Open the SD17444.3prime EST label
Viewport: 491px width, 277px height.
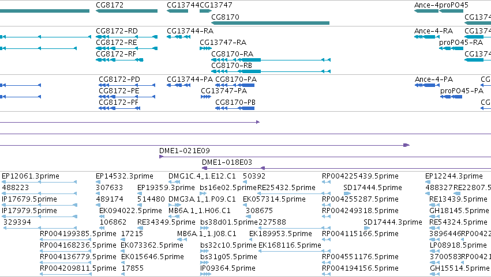(x=393, y=223)
